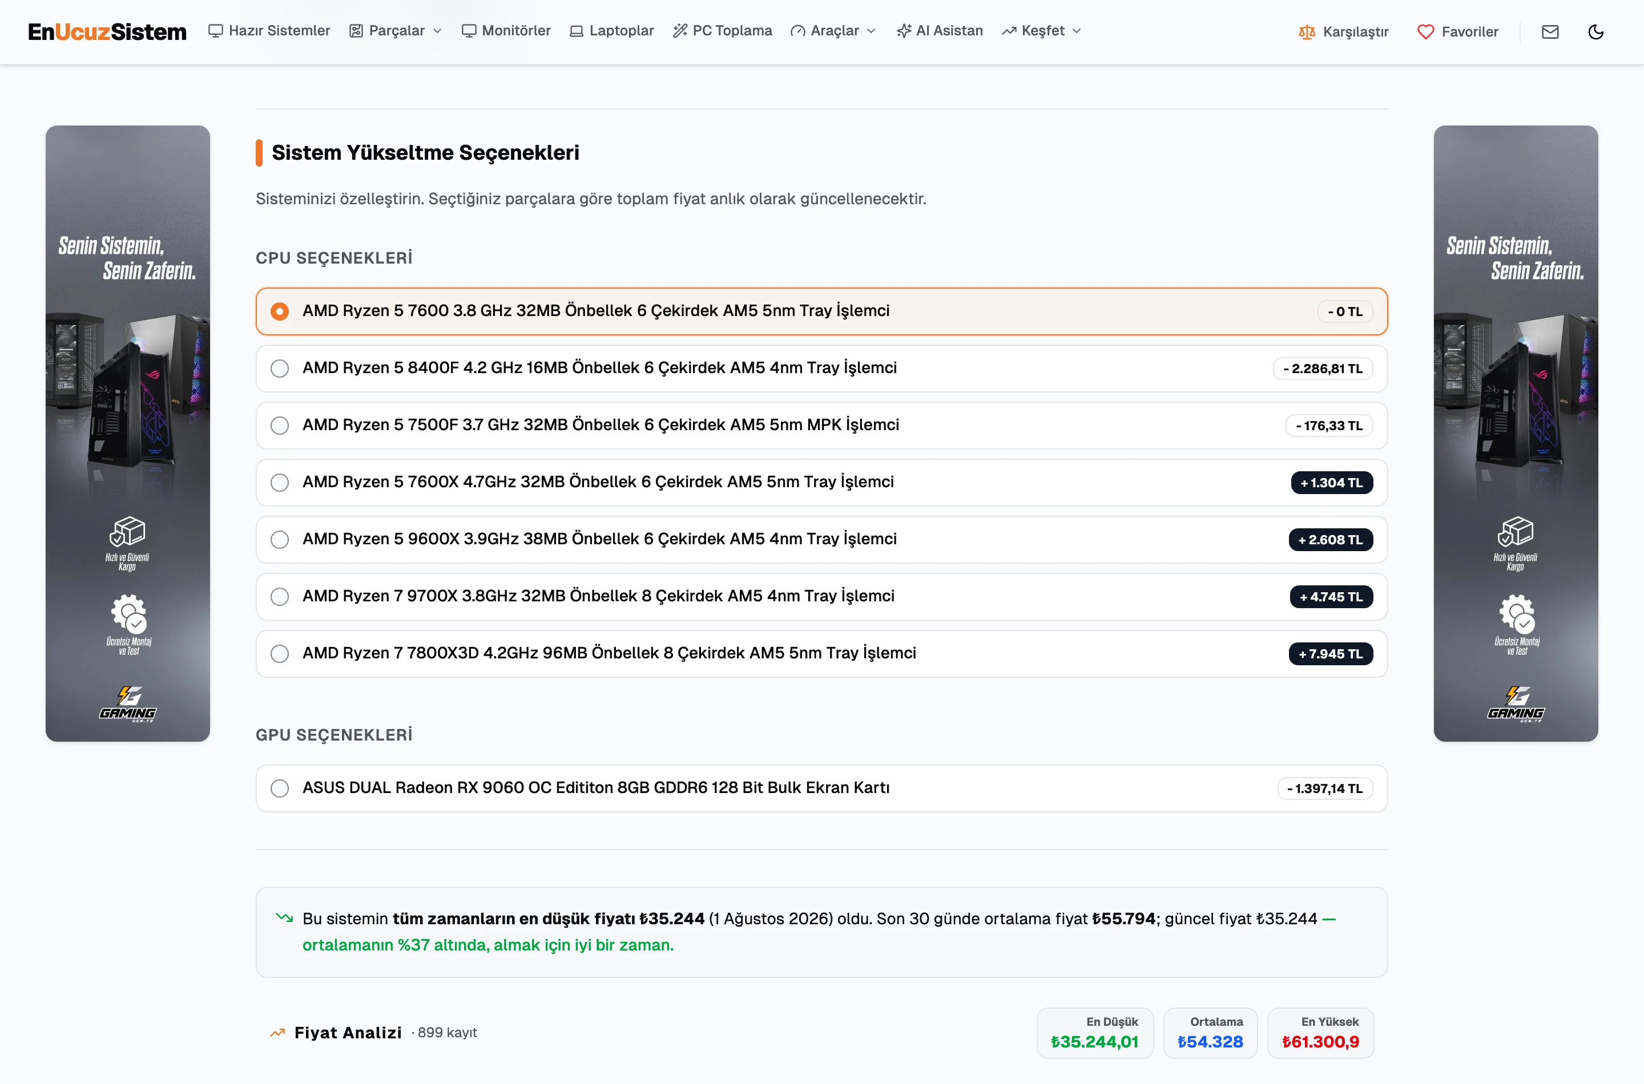Screen dimensions: 1644x1084
Task: Click the component icon beside Parçalar
Action: (356, 30)
